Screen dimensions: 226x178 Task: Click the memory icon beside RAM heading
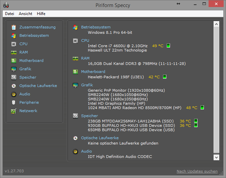(x=75, y=59)
